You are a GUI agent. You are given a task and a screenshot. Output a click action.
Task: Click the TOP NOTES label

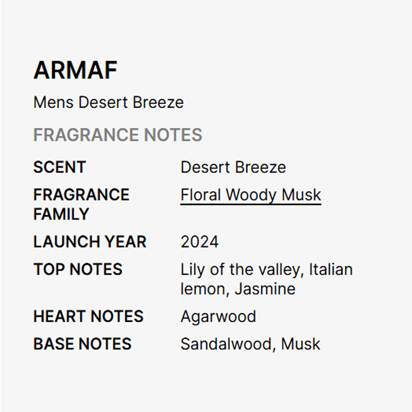click(78, 269)
